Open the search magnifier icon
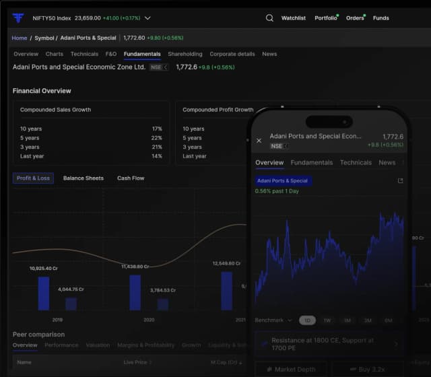This screenshot has width=431, height=377. [x=269, y=18]
